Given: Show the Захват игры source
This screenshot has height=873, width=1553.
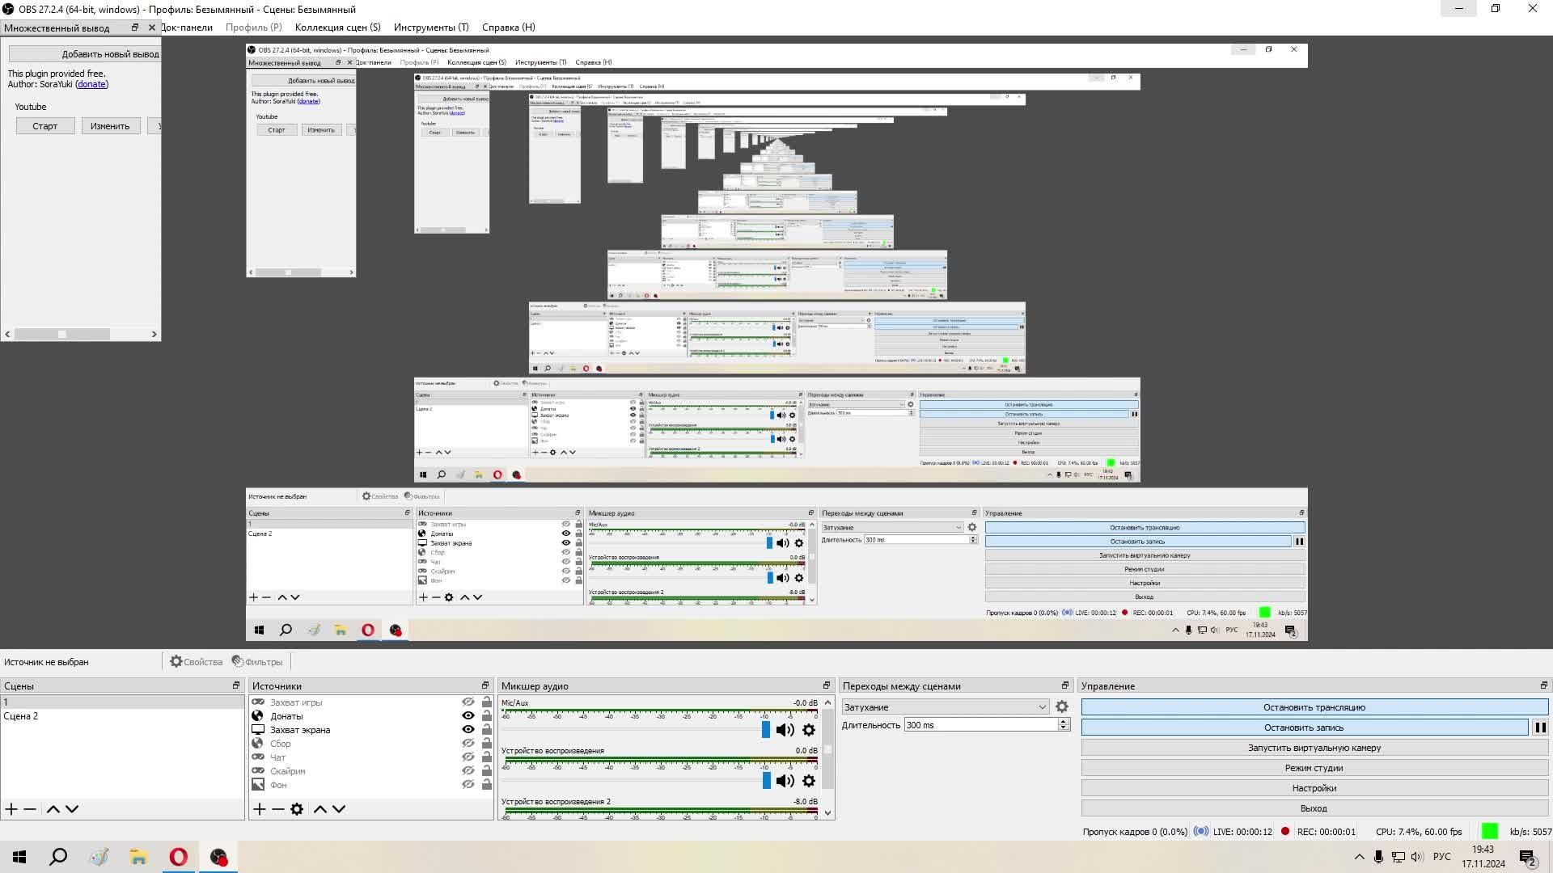Looking at the screenshot, I should click(468, 702).
